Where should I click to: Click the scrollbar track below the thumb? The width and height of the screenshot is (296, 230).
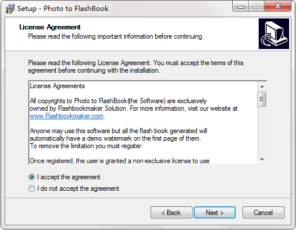click(262, 131)
